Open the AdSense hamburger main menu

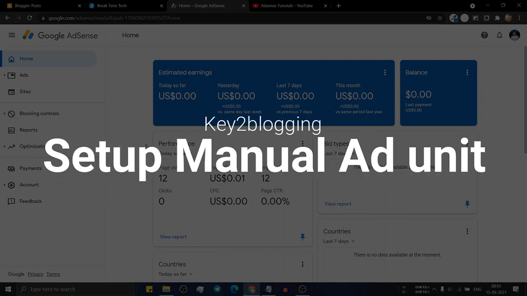pos(12,35)
